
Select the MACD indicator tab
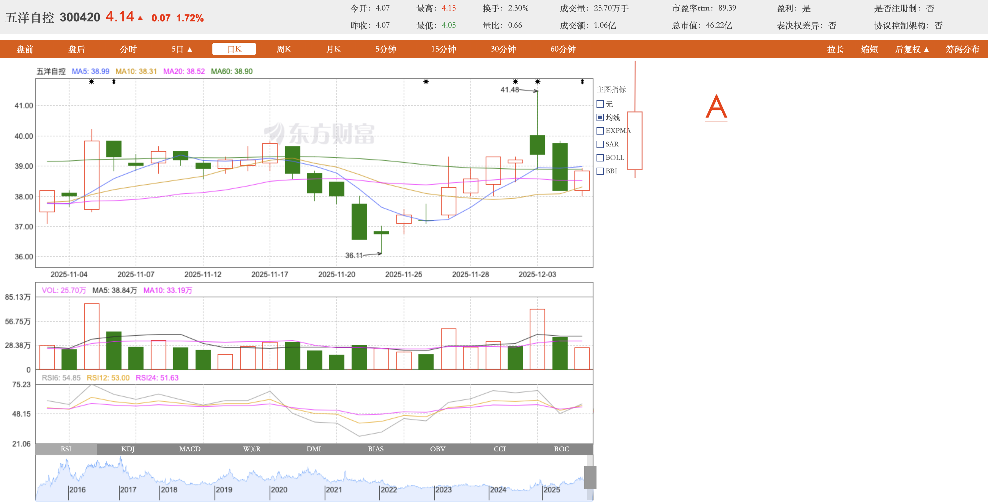190,449
